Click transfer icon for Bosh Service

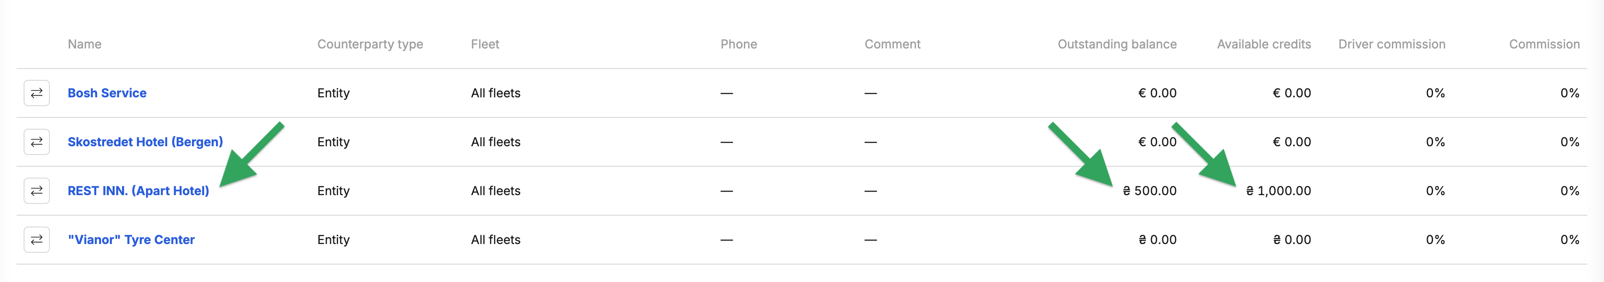(x=37, y=93)
